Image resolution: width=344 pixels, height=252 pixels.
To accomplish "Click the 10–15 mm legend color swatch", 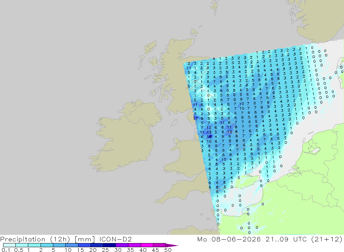I will 72,245.
